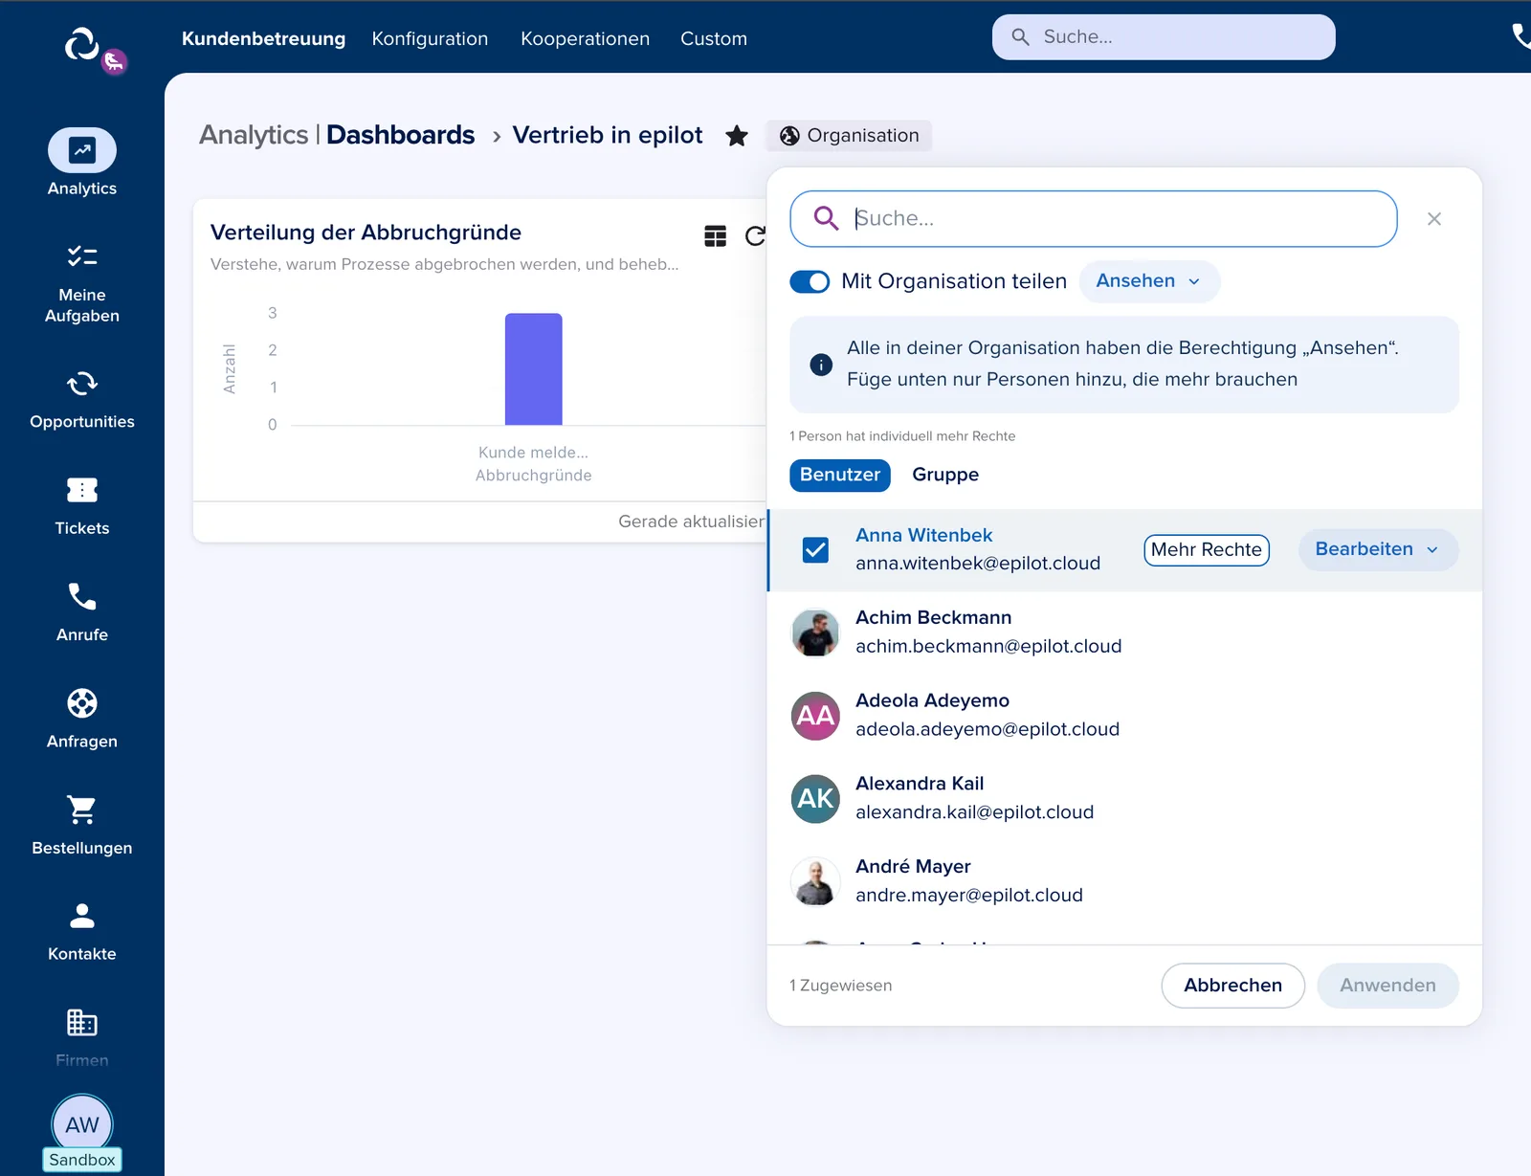This screenshot has width=1531, height=1176.
Task: Open Anrufe phone icon
Action: [82, 597]
